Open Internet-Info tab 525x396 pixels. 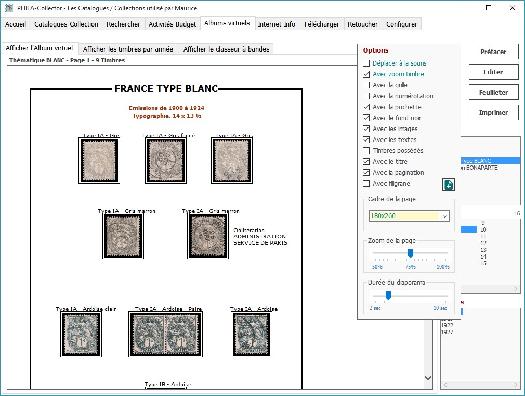pyautogui.click(x=277, y=24)
